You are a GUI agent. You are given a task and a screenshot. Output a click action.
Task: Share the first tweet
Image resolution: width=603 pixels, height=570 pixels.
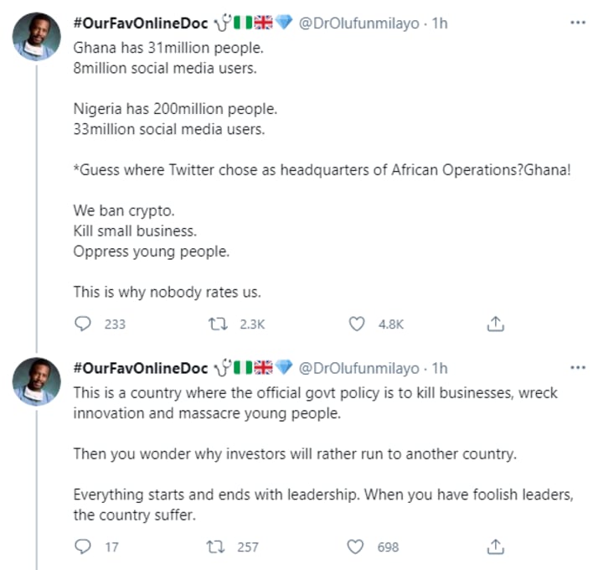click(495, 324)
